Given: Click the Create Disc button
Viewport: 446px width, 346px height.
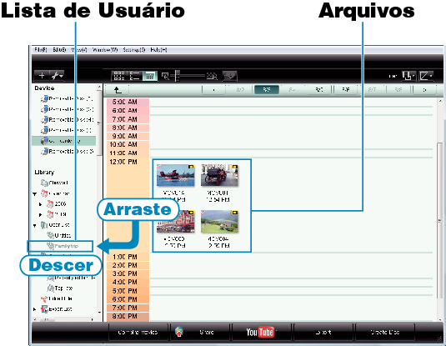Looking at the screenshot, I should pos(385,332).
